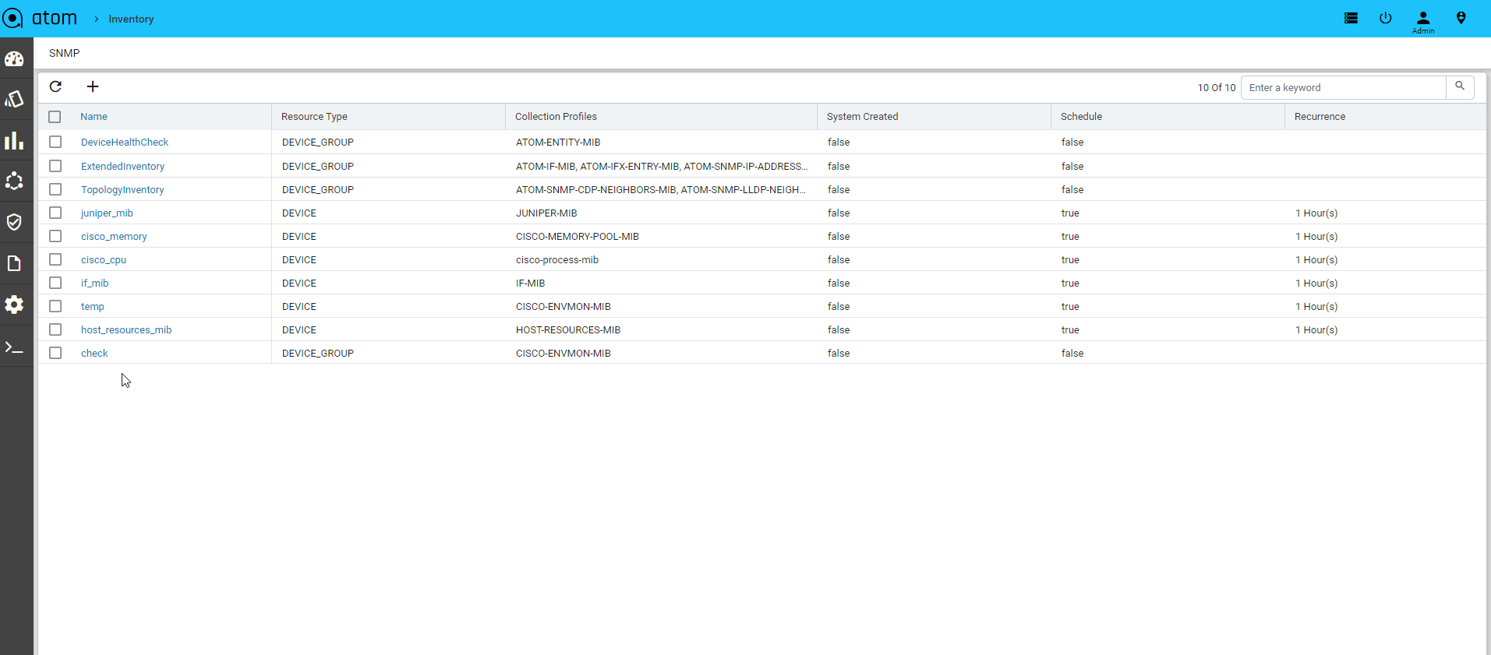Check the temp row checkbox

pos(55,306)
